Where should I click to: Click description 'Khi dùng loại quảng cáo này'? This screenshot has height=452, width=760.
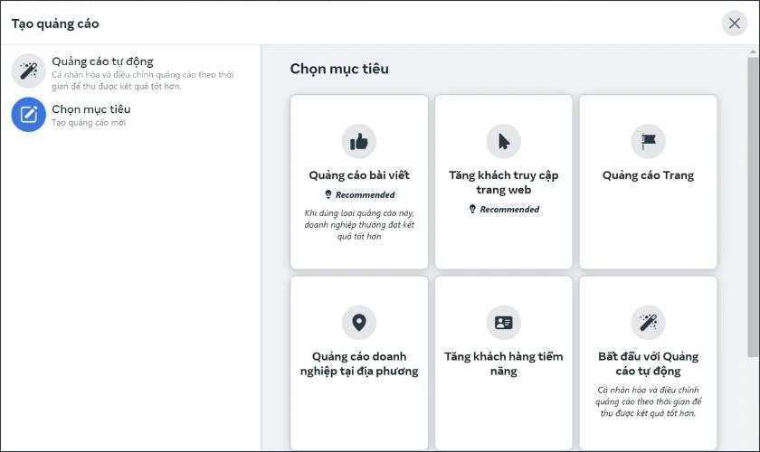359,224
